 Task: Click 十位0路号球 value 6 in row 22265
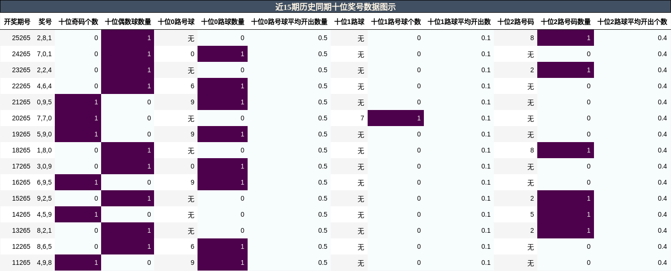(192, 86)
